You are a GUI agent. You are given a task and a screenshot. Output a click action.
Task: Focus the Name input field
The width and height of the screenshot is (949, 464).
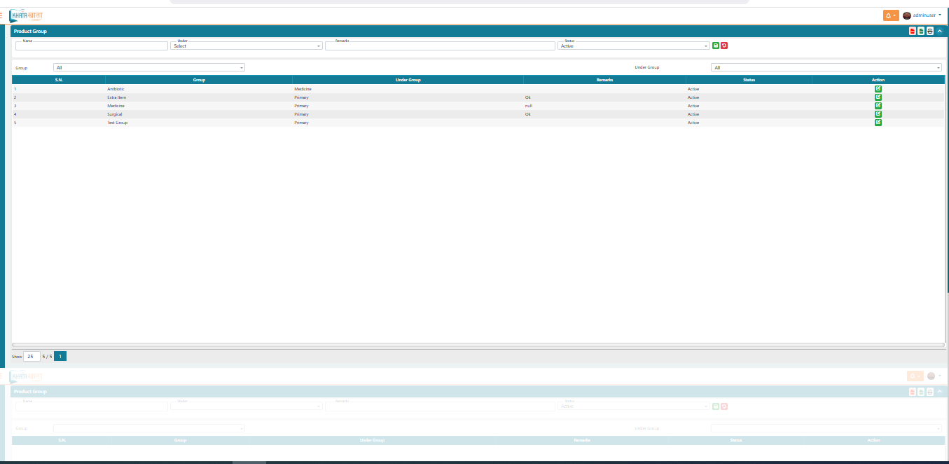pyautogui.click(x=92, y=46)
